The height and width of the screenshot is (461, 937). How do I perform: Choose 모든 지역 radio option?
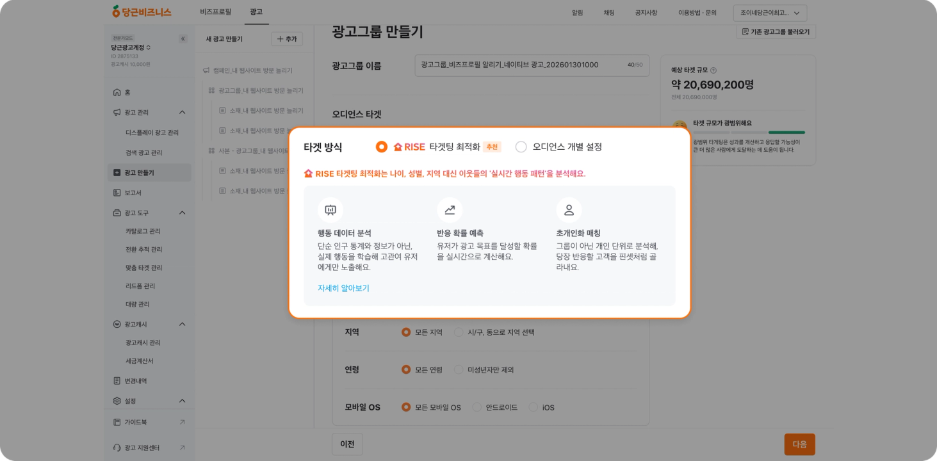(x=406, y=332)
